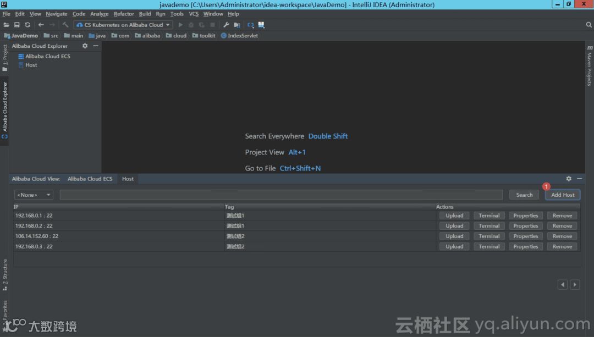Click the JavaDemo breadcrumb
594x337 pixels.
(21, 36)
